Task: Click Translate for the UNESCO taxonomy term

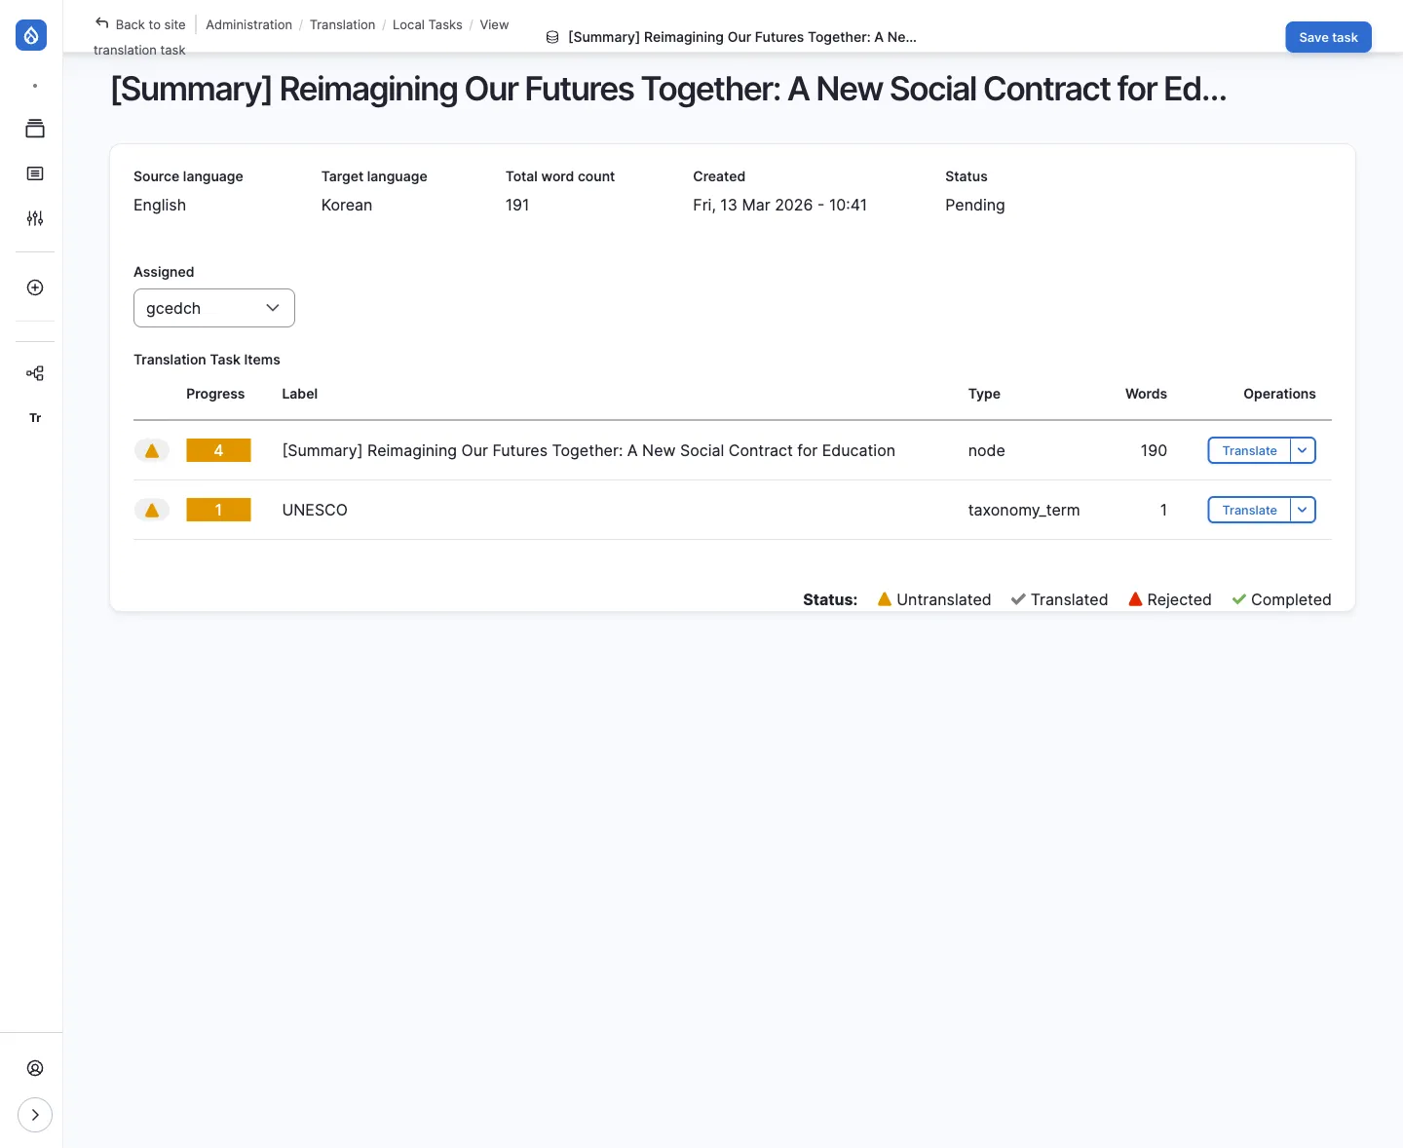Action: tap(1249, 510)
